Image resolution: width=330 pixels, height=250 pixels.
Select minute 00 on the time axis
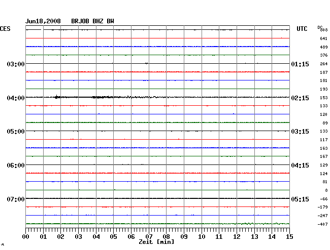point(26,237)
